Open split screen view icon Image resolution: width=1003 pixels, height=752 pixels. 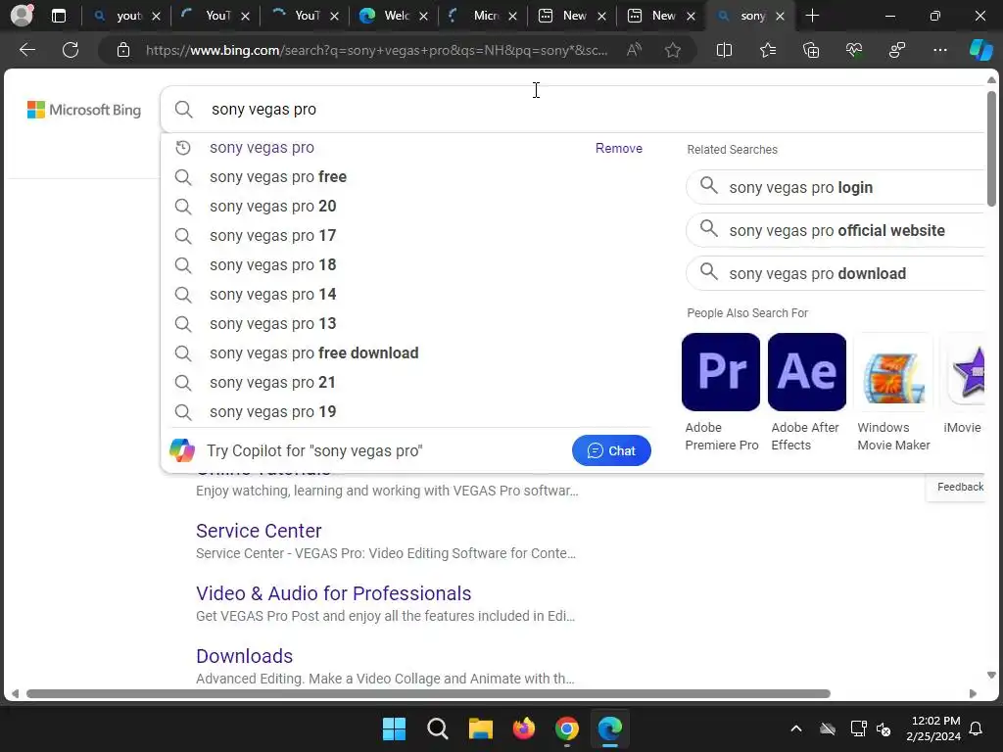click(x=724, y=50)
